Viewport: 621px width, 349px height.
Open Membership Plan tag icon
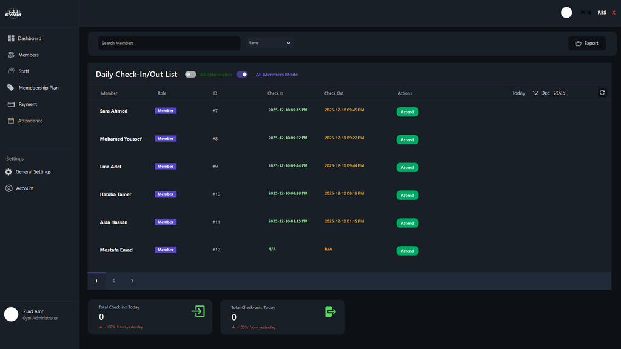point(11,88)
